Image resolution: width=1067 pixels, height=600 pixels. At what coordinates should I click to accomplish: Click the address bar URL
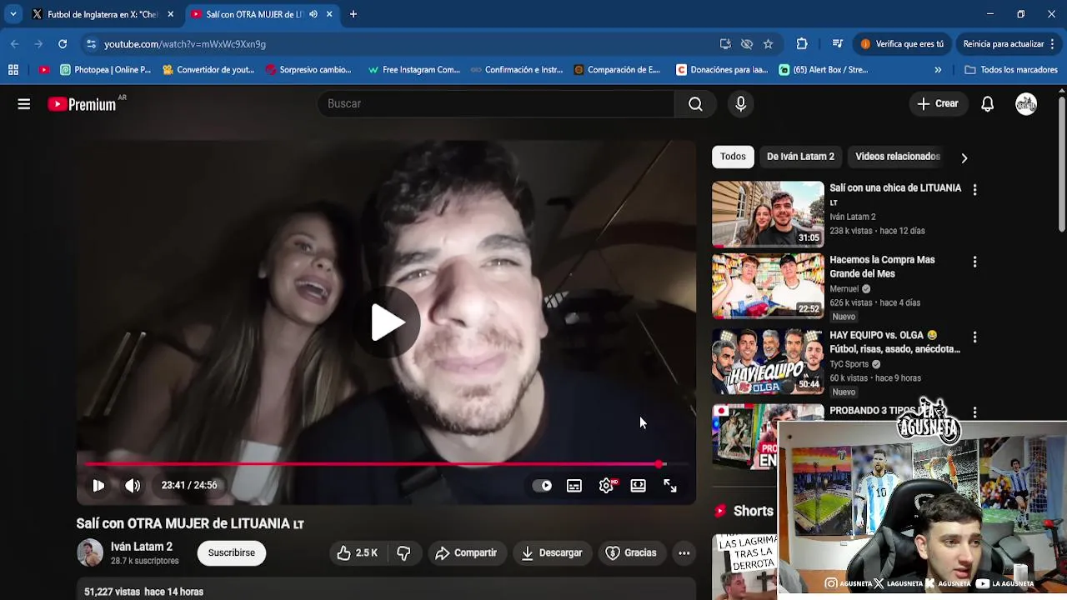pyautogui.click(x=185, y=44)
